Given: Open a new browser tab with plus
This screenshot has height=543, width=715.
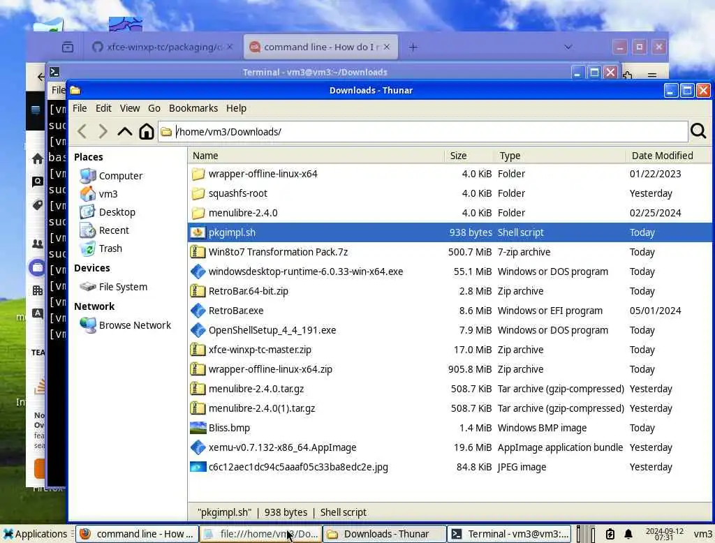Looking at the screenshot, I should [413, 47].
